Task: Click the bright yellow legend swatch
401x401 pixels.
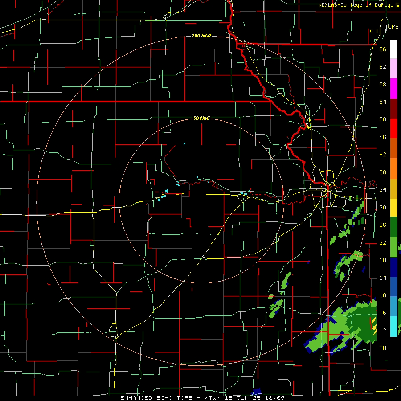Action: (393, 208)
